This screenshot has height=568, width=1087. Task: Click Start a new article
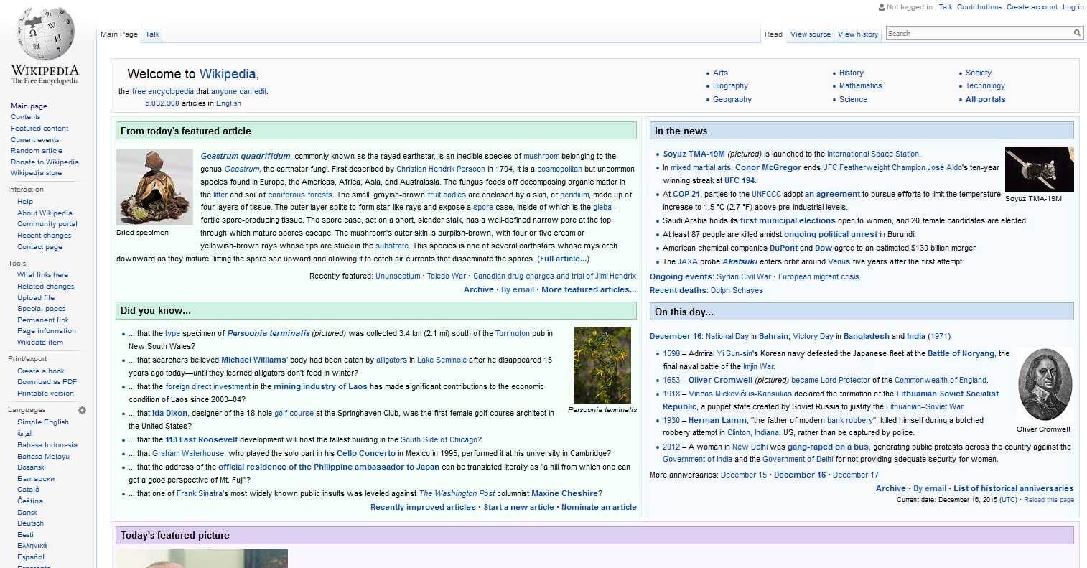click(518, 507)
